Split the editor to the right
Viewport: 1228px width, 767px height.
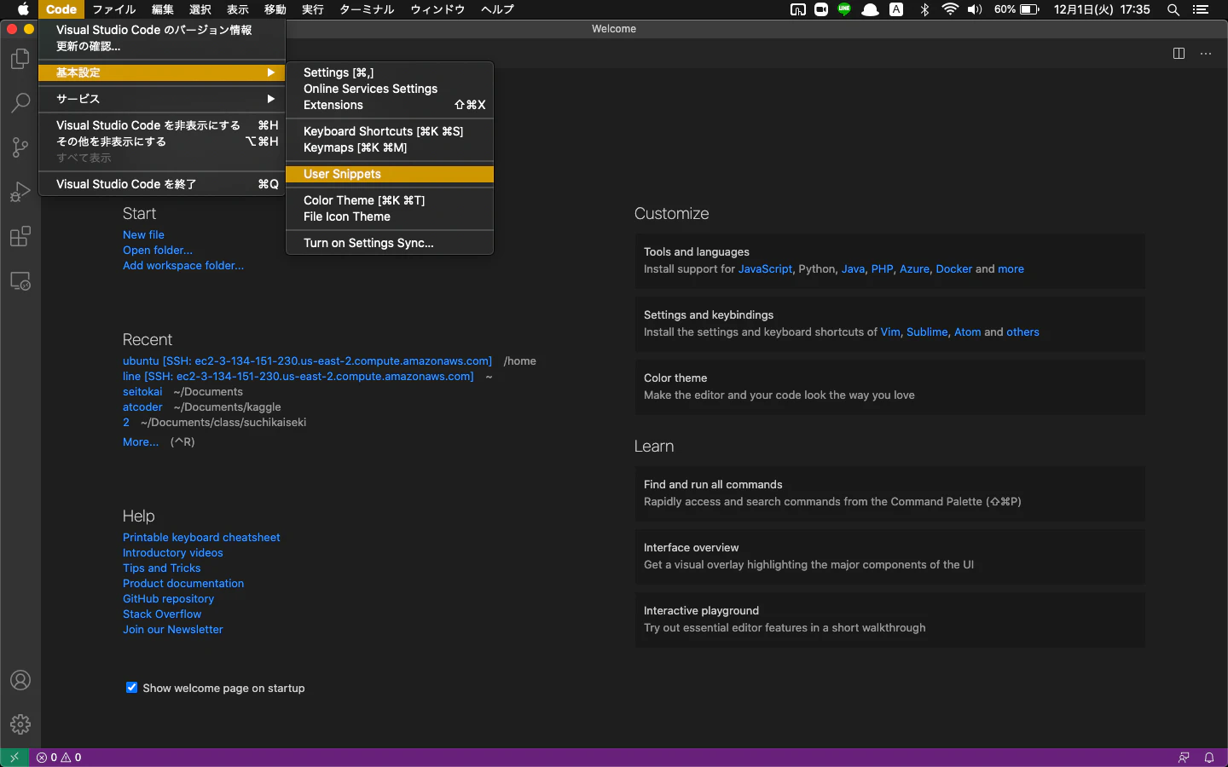tap(1179, 54)
